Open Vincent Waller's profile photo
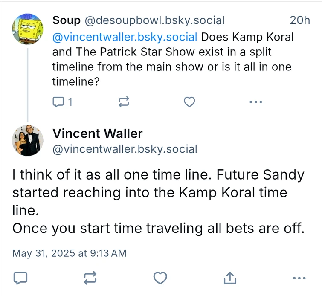 (27, 141)
